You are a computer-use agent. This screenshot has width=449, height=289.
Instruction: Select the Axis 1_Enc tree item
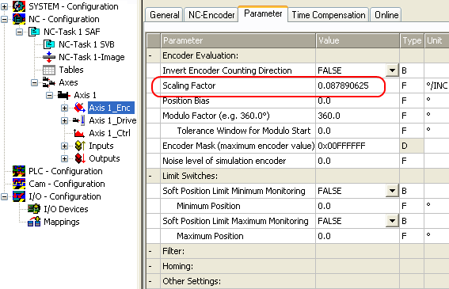(x=111, y=108)
